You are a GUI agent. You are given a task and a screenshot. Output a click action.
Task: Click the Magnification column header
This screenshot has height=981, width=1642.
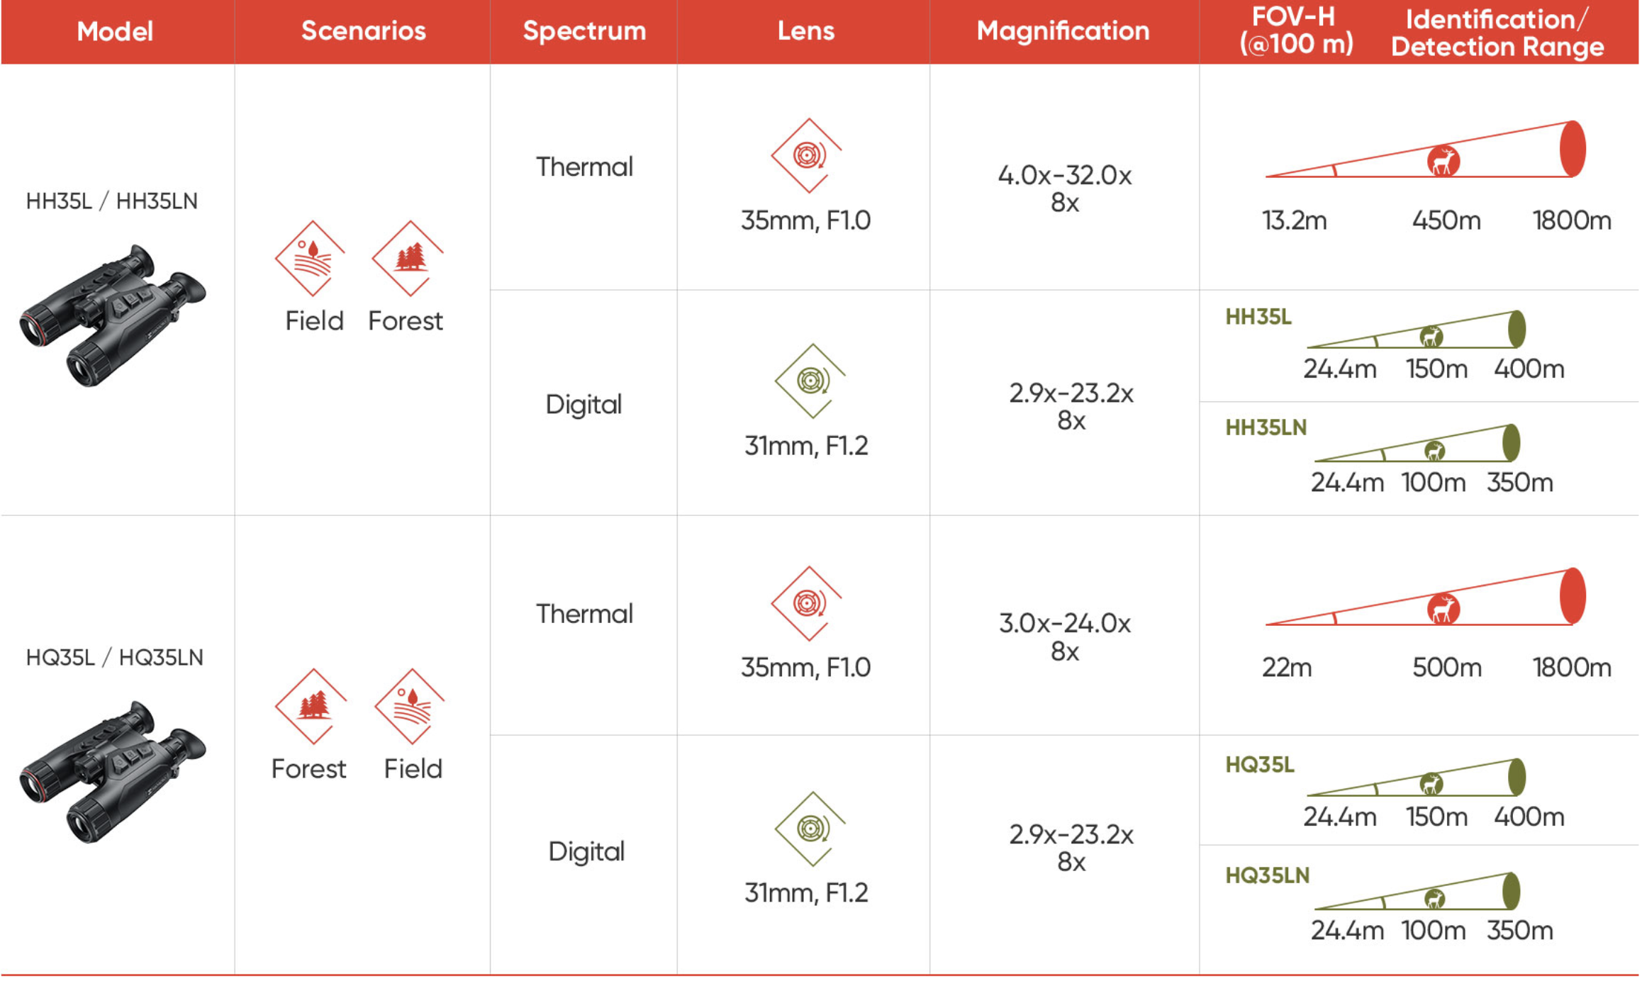(x=1063, y=31)
